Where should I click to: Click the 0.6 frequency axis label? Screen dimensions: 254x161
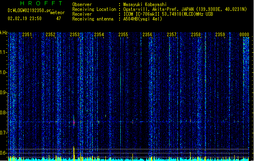pos(3,153)
